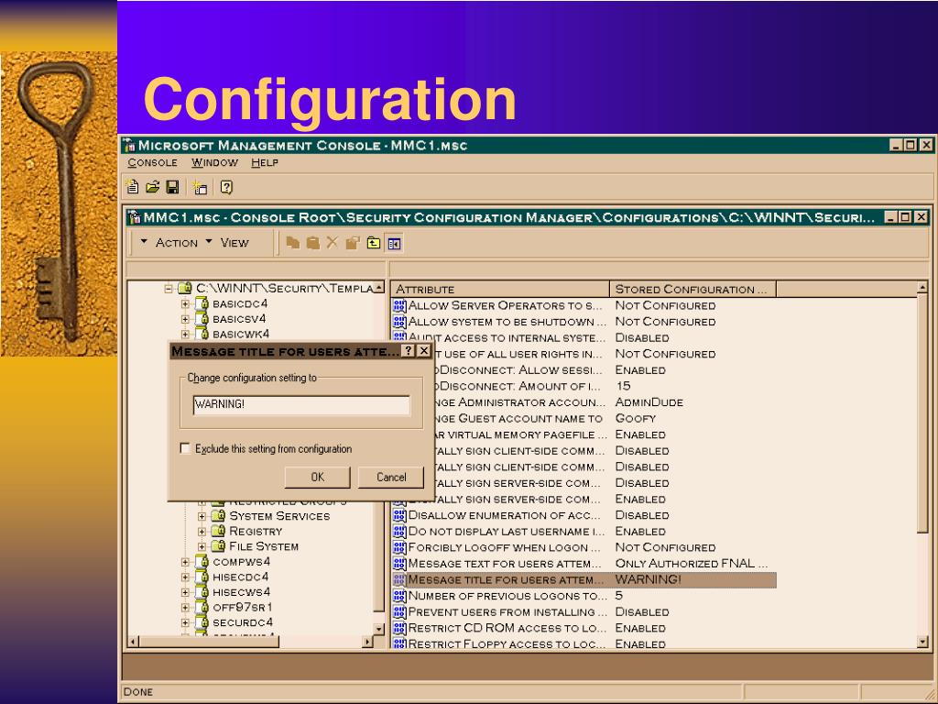Click the Properties icon in inner toolbar
The height and width of the screenshot is (704, 938).
pyautogui.click(x=353, y=242)
